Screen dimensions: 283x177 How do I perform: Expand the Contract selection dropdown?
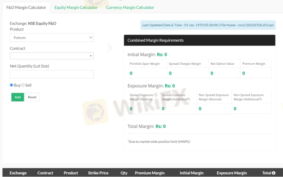52,56
